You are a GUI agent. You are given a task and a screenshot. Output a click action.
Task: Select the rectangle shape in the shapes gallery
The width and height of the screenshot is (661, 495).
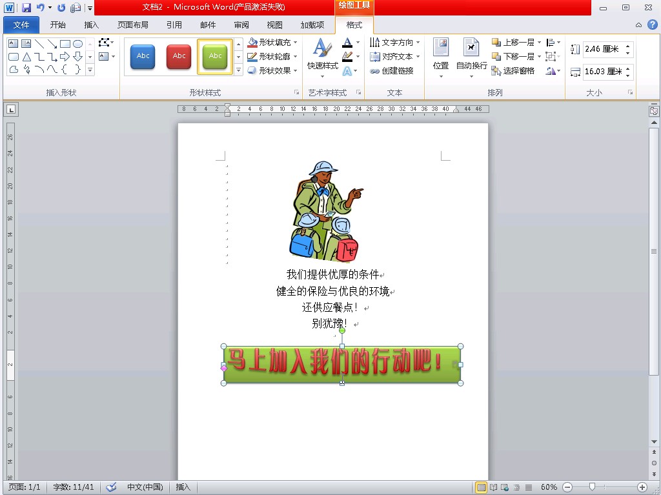65,44
